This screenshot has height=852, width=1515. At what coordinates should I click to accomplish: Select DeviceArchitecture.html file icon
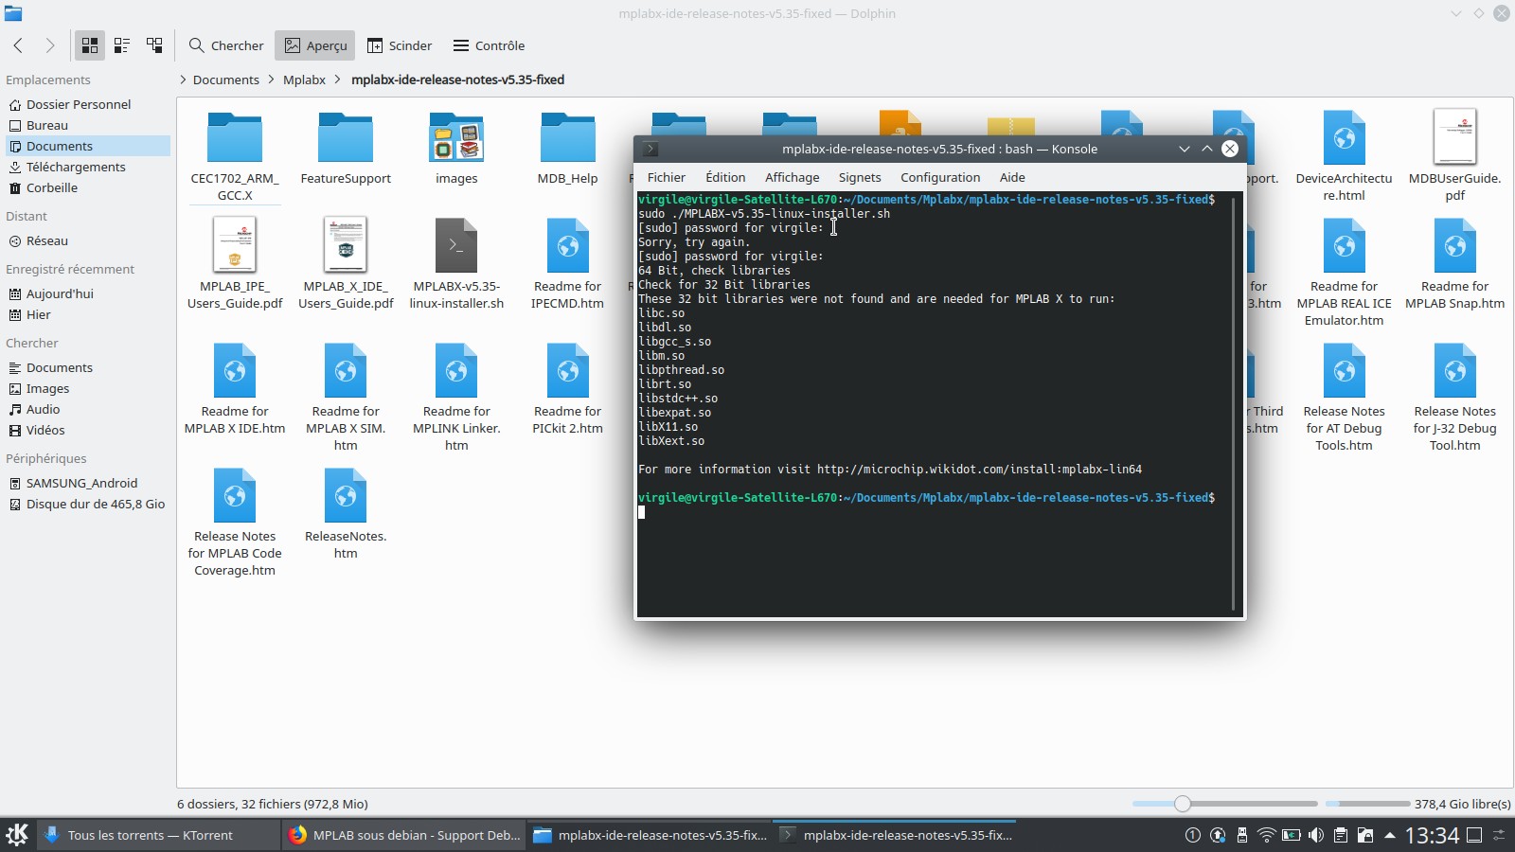coord(1344,137)
